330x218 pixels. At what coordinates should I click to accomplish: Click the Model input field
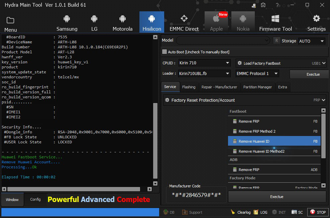[222, 41]
